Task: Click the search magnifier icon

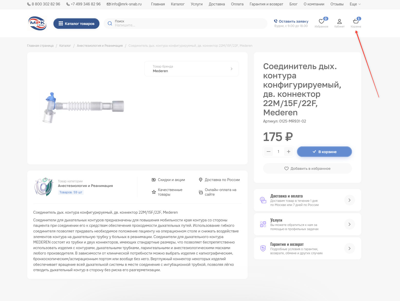Action: point(110,23)
